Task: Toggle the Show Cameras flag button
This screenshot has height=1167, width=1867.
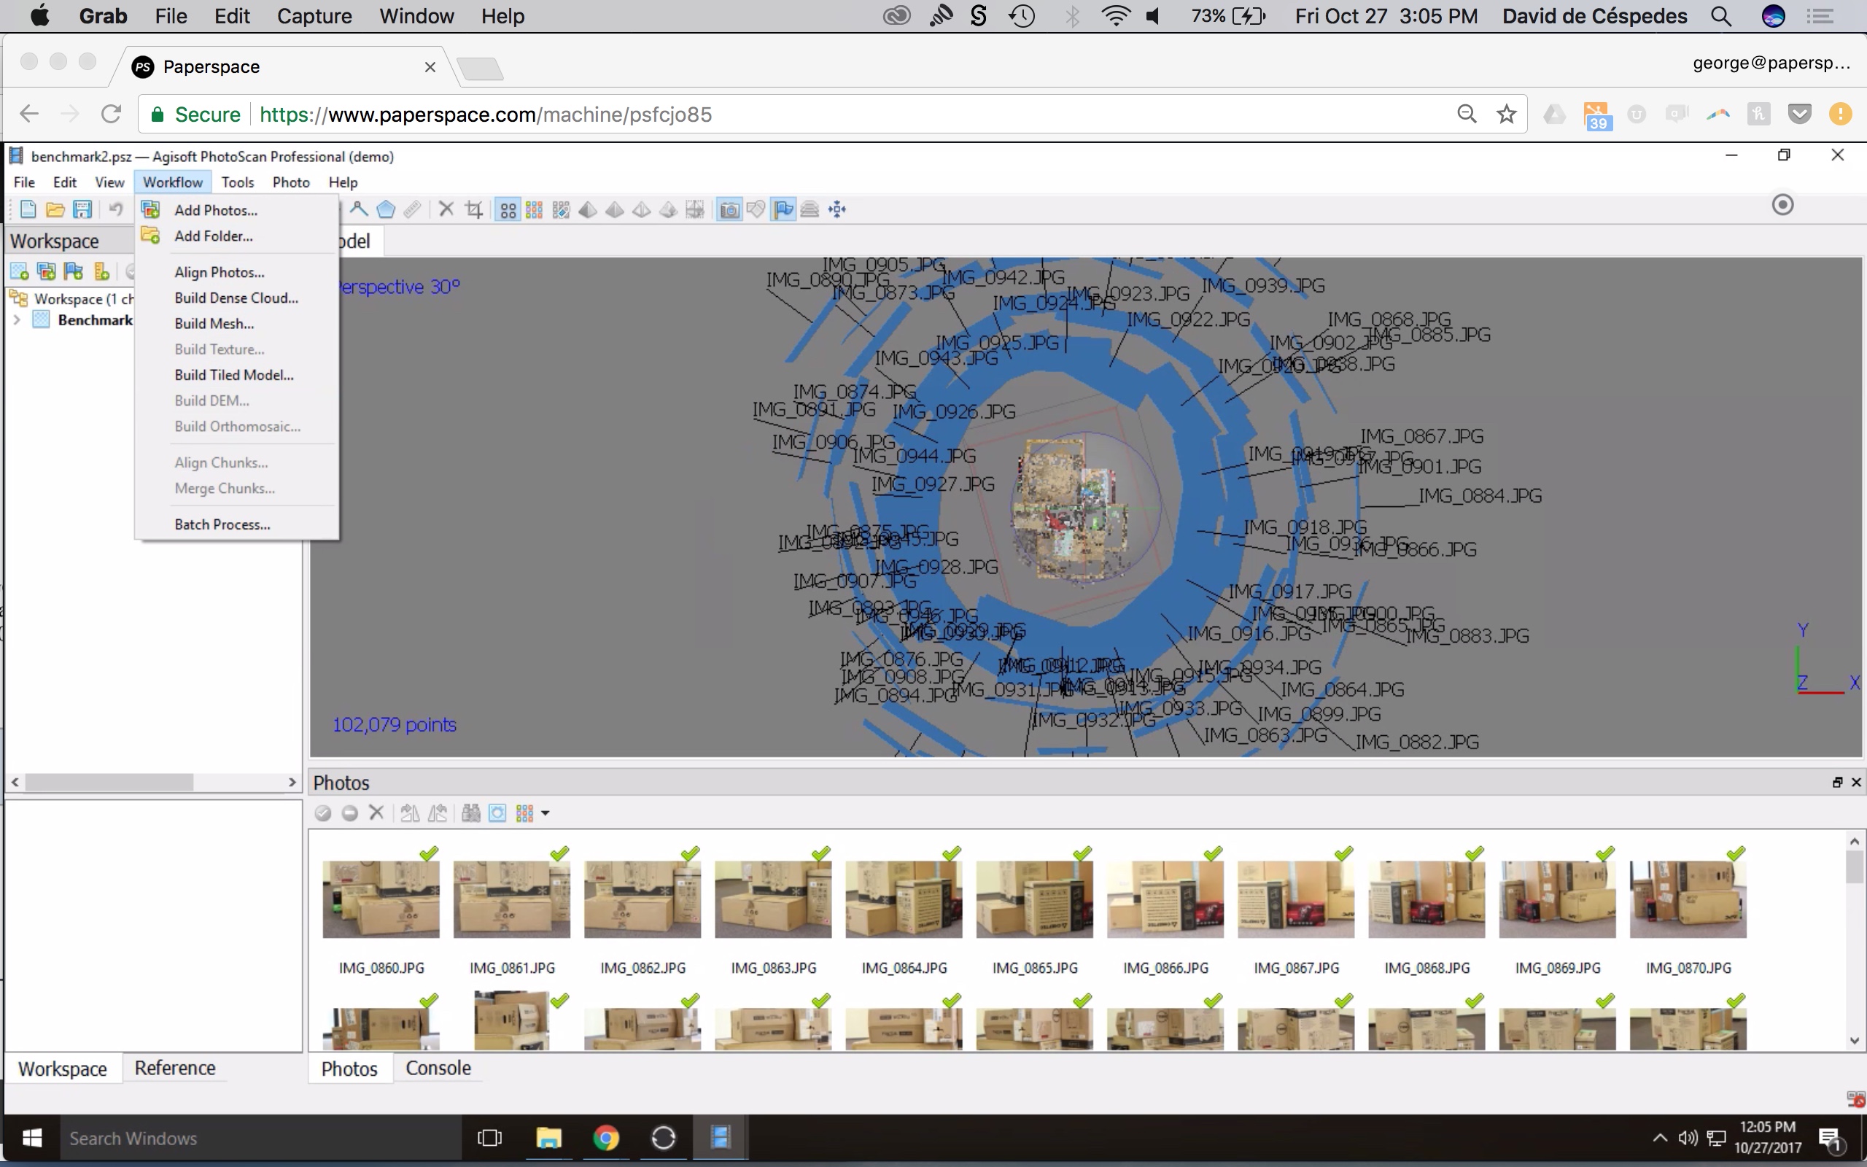Action: tap(783, 209)
